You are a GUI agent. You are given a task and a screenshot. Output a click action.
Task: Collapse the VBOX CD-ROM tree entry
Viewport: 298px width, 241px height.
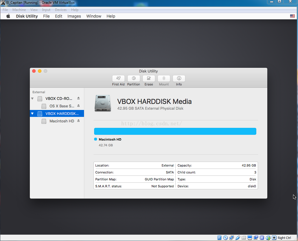[32, 98]
